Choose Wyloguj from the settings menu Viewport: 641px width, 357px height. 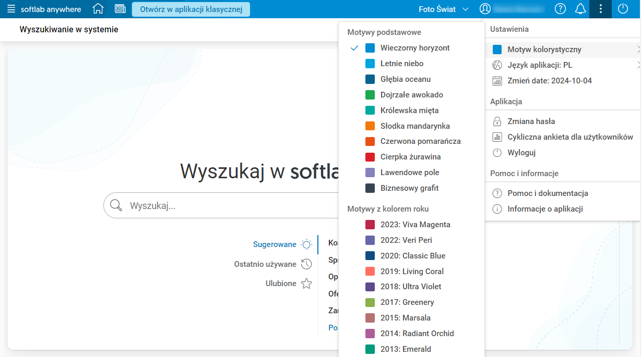(x=521, y=152)
